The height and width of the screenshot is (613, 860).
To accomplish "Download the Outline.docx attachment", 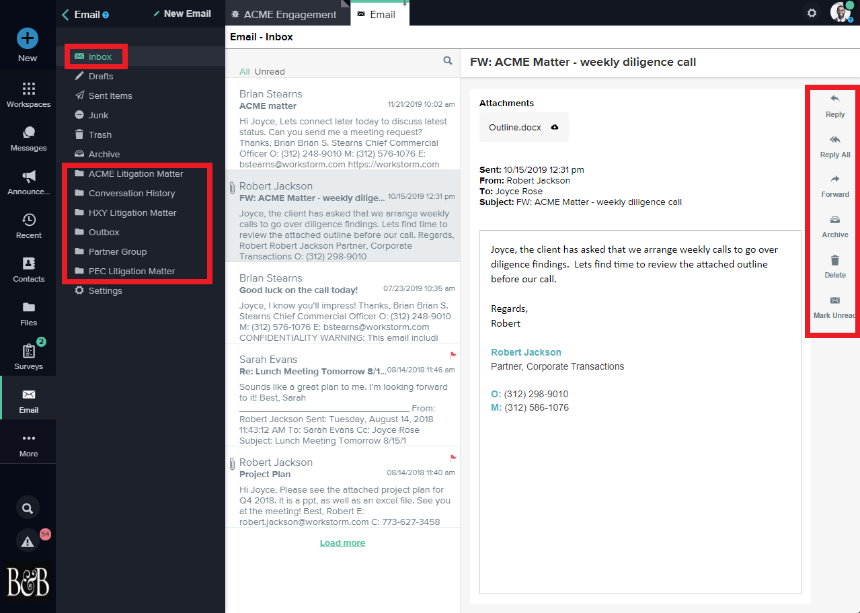I will (554, 128).
